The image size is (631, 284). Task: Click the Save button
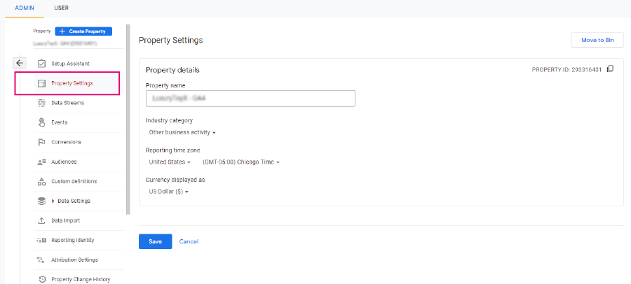[156, 241]
